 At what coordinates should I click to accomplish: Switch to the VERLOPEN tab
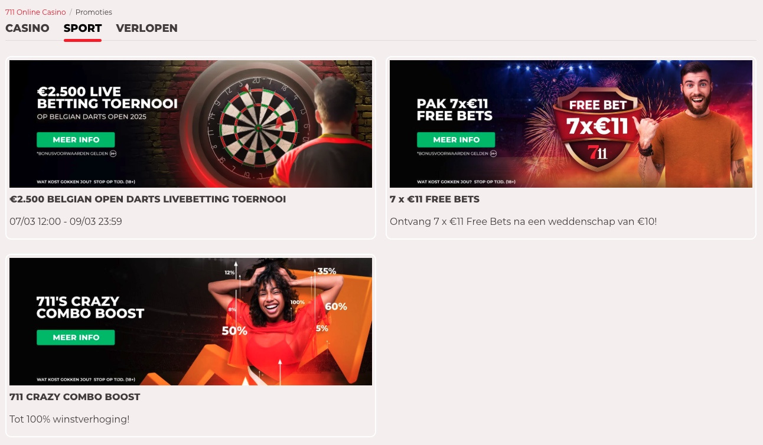pyautogui.click(x=146, y=28)
